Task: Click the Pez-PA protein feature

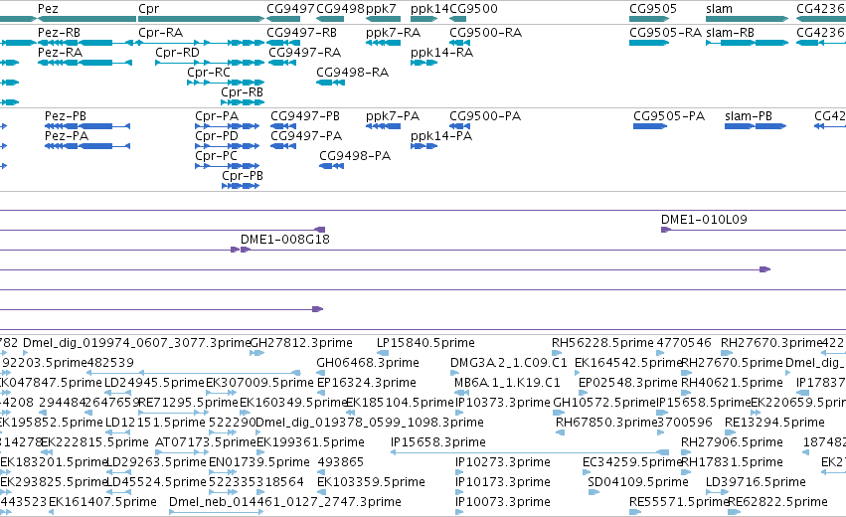Action: (x=87, y=146)
